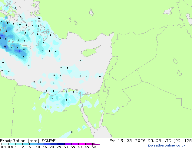
Task: Click the "ECMWF" model label
Action: point(49,141)
